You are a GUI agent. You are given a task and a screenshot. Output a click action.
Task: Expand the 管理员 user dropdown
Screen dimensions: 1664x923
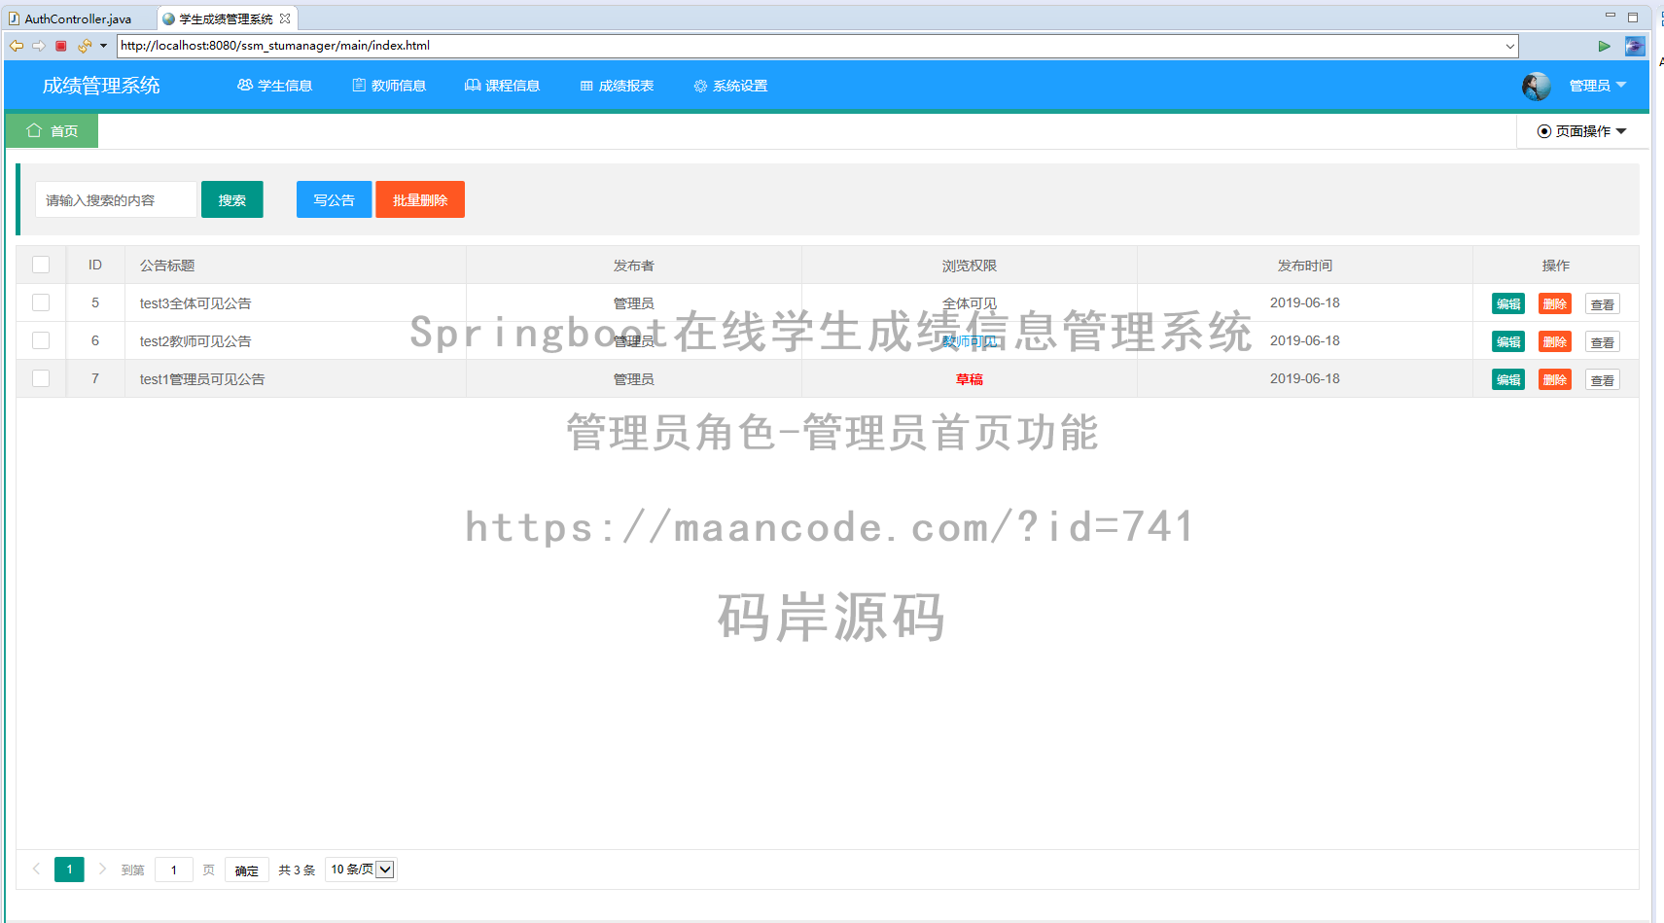1598,86
